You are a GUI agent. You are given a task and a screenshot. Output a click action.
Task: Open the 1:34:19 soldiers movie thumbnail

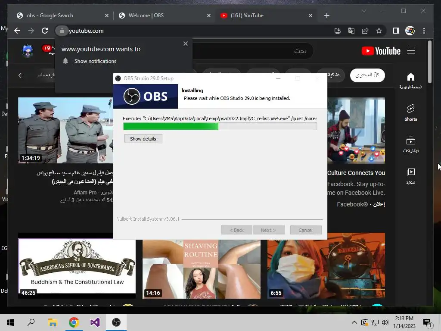pyautogui.click(x=65, y=130)
